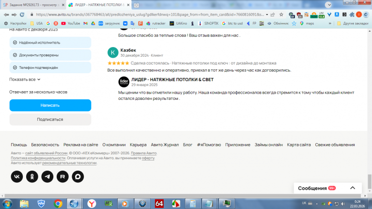Image resolution: width=372 pixels, height=209 pixels.
Task: Open the address bar URL dropdown arrow
Action: (267, 15)
